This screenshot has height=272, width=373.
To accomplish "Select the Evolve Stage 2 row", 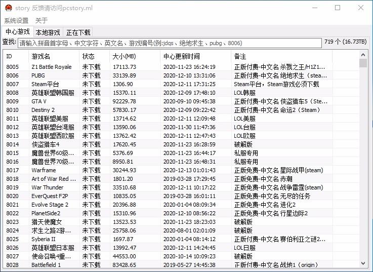I will pos(181,205).
